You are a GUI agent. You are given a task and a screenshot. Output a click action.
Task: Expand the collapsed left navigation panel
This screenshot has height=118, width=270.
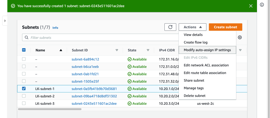5,21
